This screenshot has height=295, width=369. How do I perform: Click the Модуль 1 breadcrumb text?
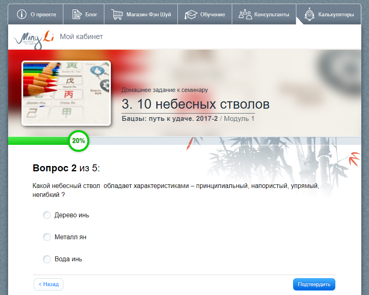tap(239, 119)
